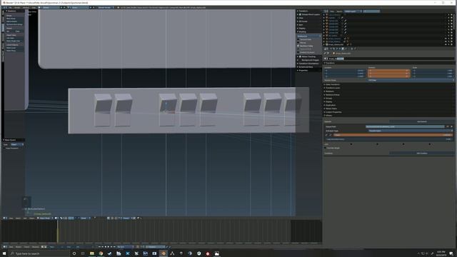Image resolution: width=457 pixels, height=257 pixels.
Task: Expand the Transform Orientations panel
Action: click(x=308, y=64)
